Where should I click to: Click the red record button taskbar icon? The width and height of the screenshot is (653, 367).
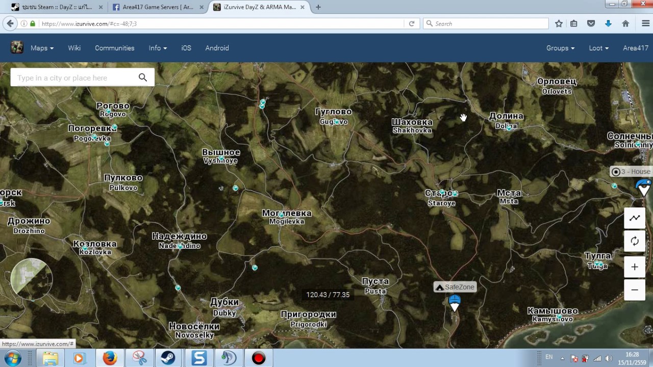click(259, 358)
